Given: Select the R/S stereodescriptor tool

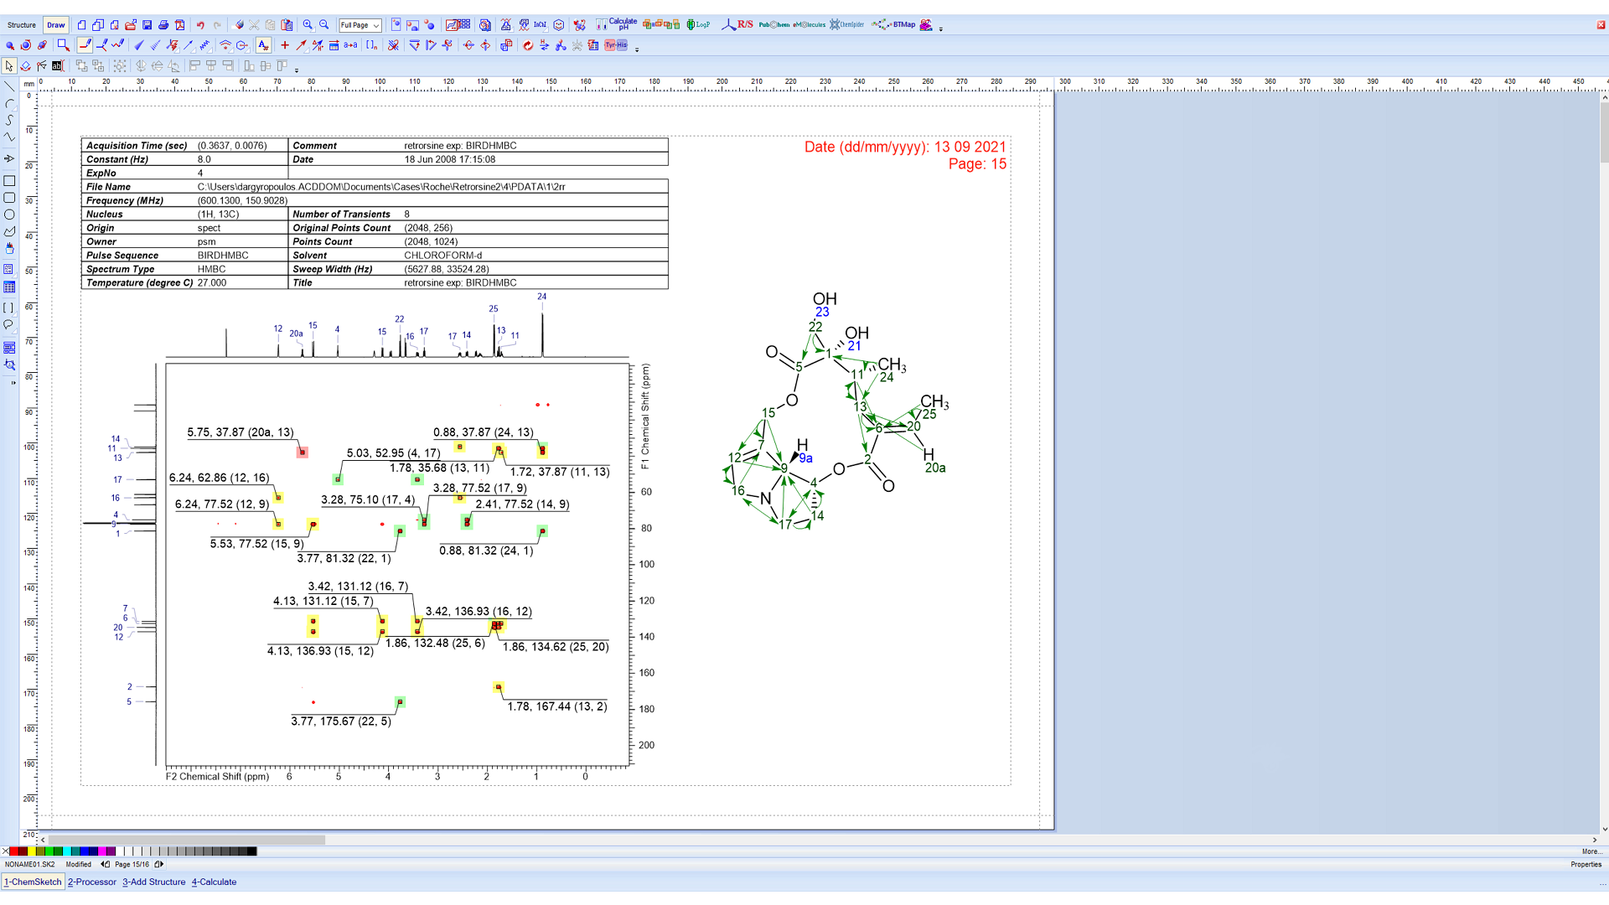Looking at the screenshot, I should [742, 25].
